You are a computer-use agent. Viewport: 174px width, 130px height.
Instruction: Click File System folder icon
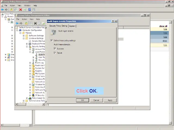33,74
